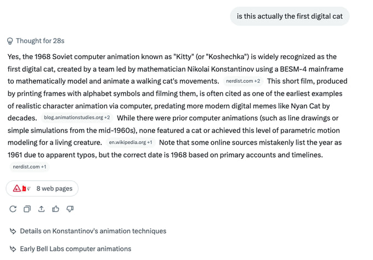Expand the 'Thought for 28s' reasoning
373x260 pixels.
(x=40, y=41)
